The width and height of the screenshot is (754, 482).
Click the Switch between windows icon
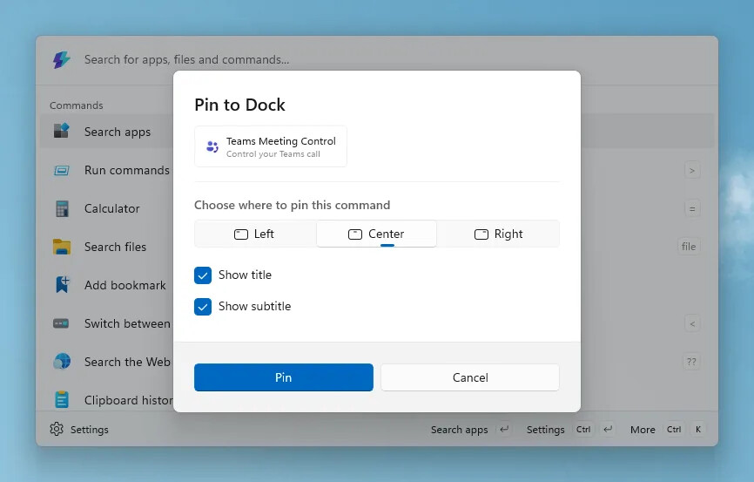tap(61, 323)
